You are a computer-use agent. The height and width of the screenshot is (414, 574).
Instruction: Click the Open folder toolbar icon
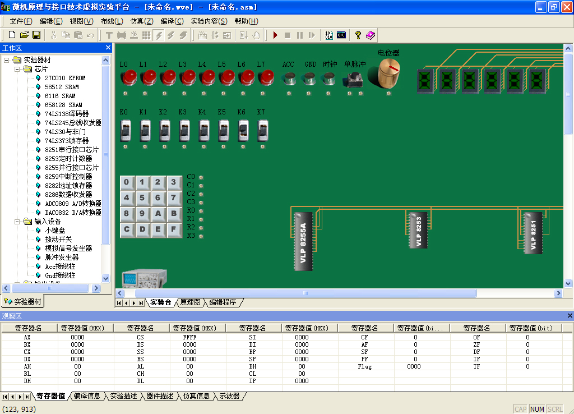[x=24, y=35]
